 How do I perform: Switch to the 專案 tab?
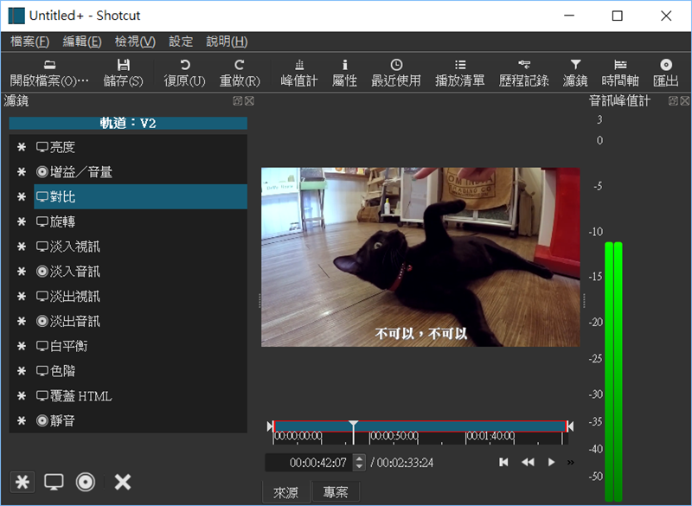click(x=336, y=493)
